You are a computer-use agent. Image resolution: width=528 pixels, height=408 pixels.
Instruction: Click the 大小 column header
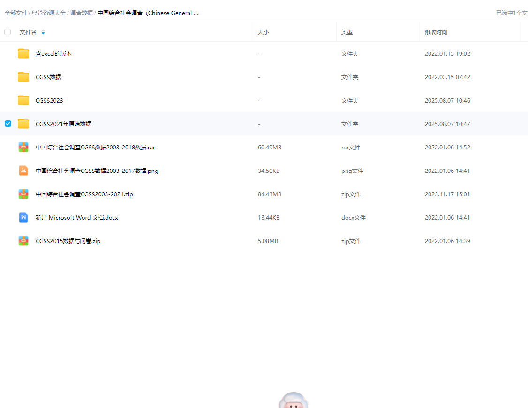pos(264,32)
